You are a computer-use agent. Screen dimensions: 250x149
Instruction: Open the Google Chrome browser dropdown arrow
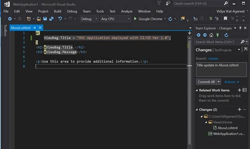[165, 19]
